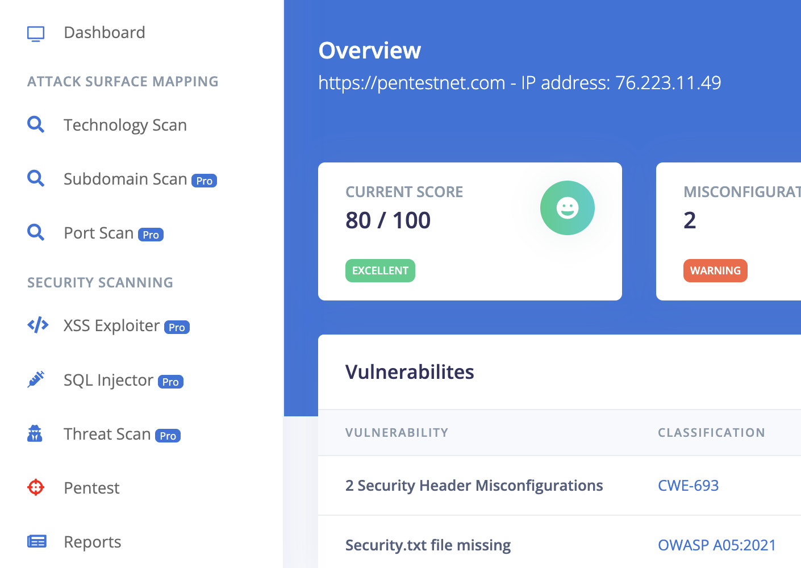Click the Pro badge next to Threat Scan

[168, 436]
